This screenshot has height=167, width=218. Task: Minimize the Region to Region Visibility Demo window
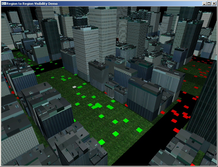204,4
